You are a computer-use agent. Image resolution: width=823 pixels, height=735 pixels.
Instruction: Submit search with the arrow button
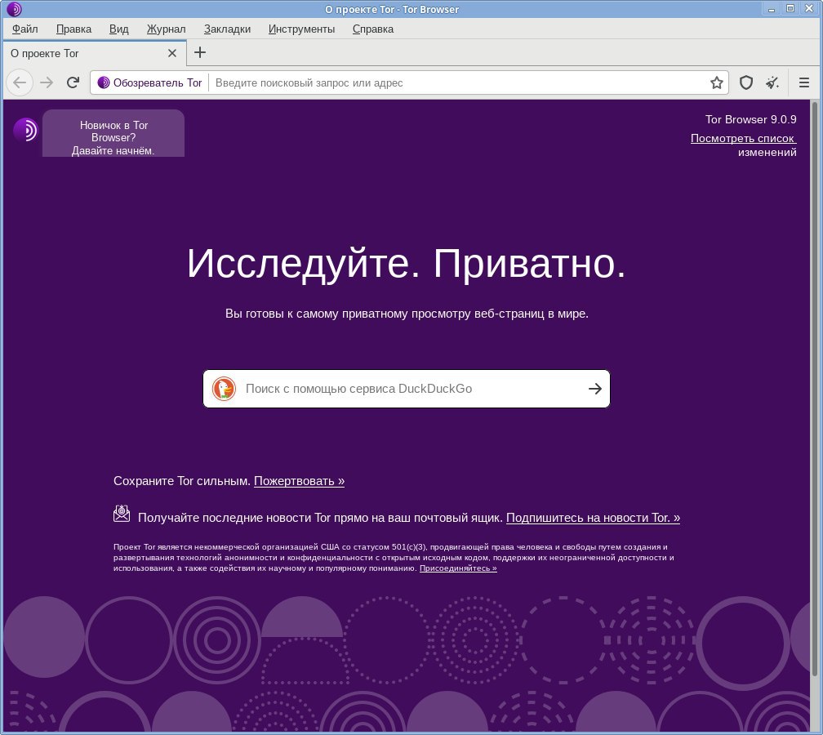point(594,389)
